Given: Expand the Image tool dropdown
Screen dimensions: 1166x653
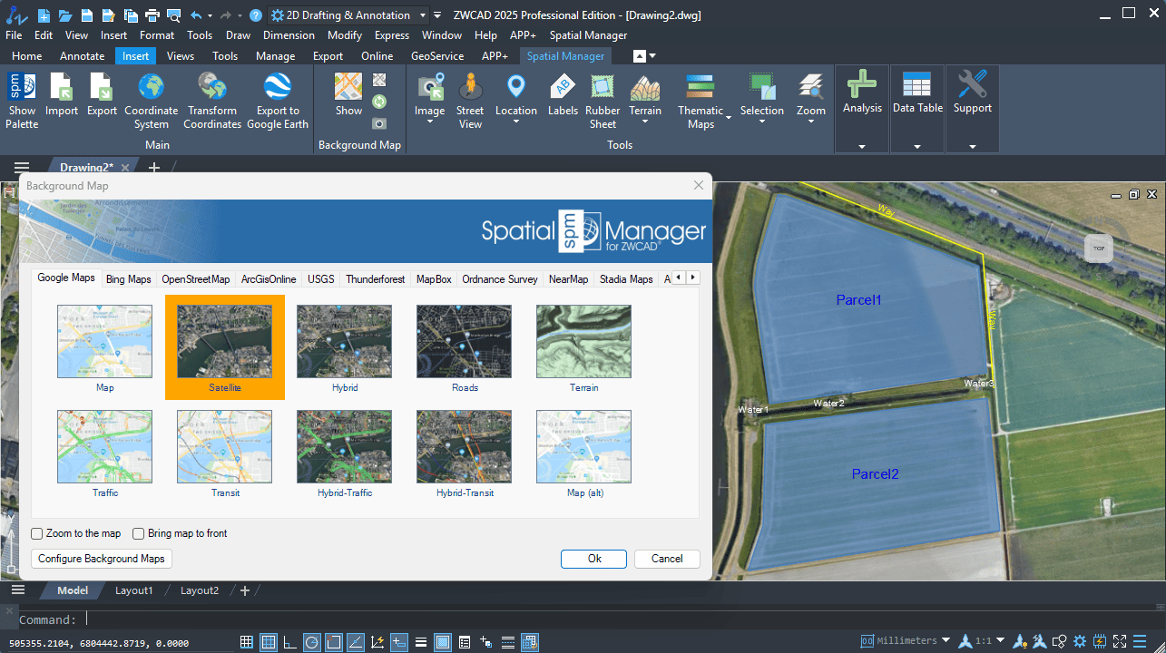Looking at the screenshot, I should (430, 122).
